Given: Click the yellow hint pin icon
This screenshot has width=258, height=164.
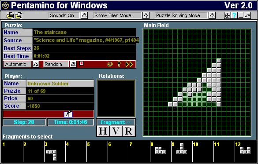Looking at the screenshot, I should (119, 64).
